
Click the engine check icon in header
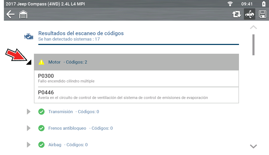coord(28,36)
